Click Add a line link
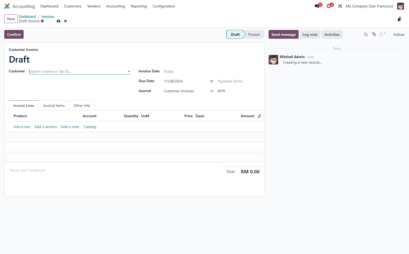Viewport: 409px width, 254px height. [22, 127]
